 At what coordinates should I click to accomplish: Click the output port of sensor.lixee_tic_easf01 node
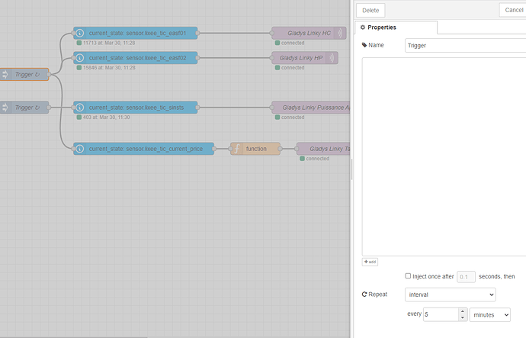[x=197, y=34]
